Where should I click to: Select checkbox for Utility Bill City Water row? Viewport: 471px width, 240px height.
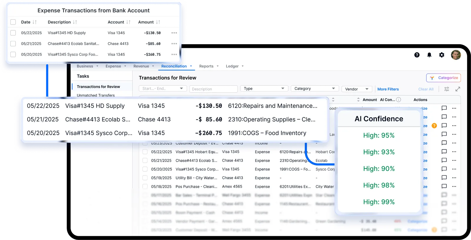(145, 178)
